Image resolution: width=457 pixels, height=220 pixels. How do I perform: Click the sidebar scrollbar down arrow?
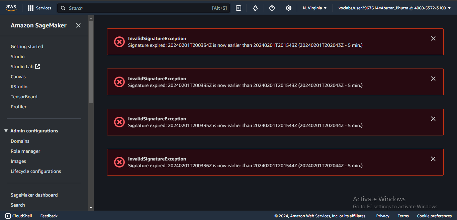tap(91, 208)
